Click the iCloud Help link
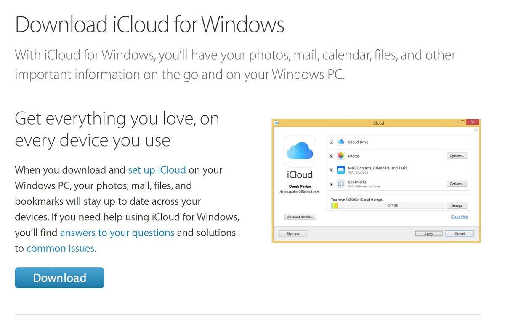The height and width of the screenshot is (321, 505). 459,216
